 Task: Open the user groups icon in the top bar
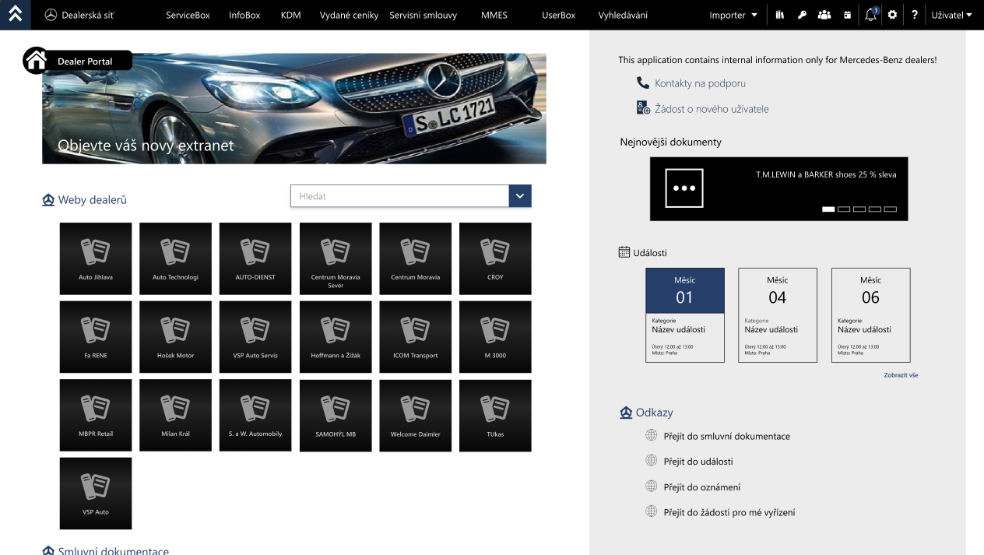coord(824,14)
